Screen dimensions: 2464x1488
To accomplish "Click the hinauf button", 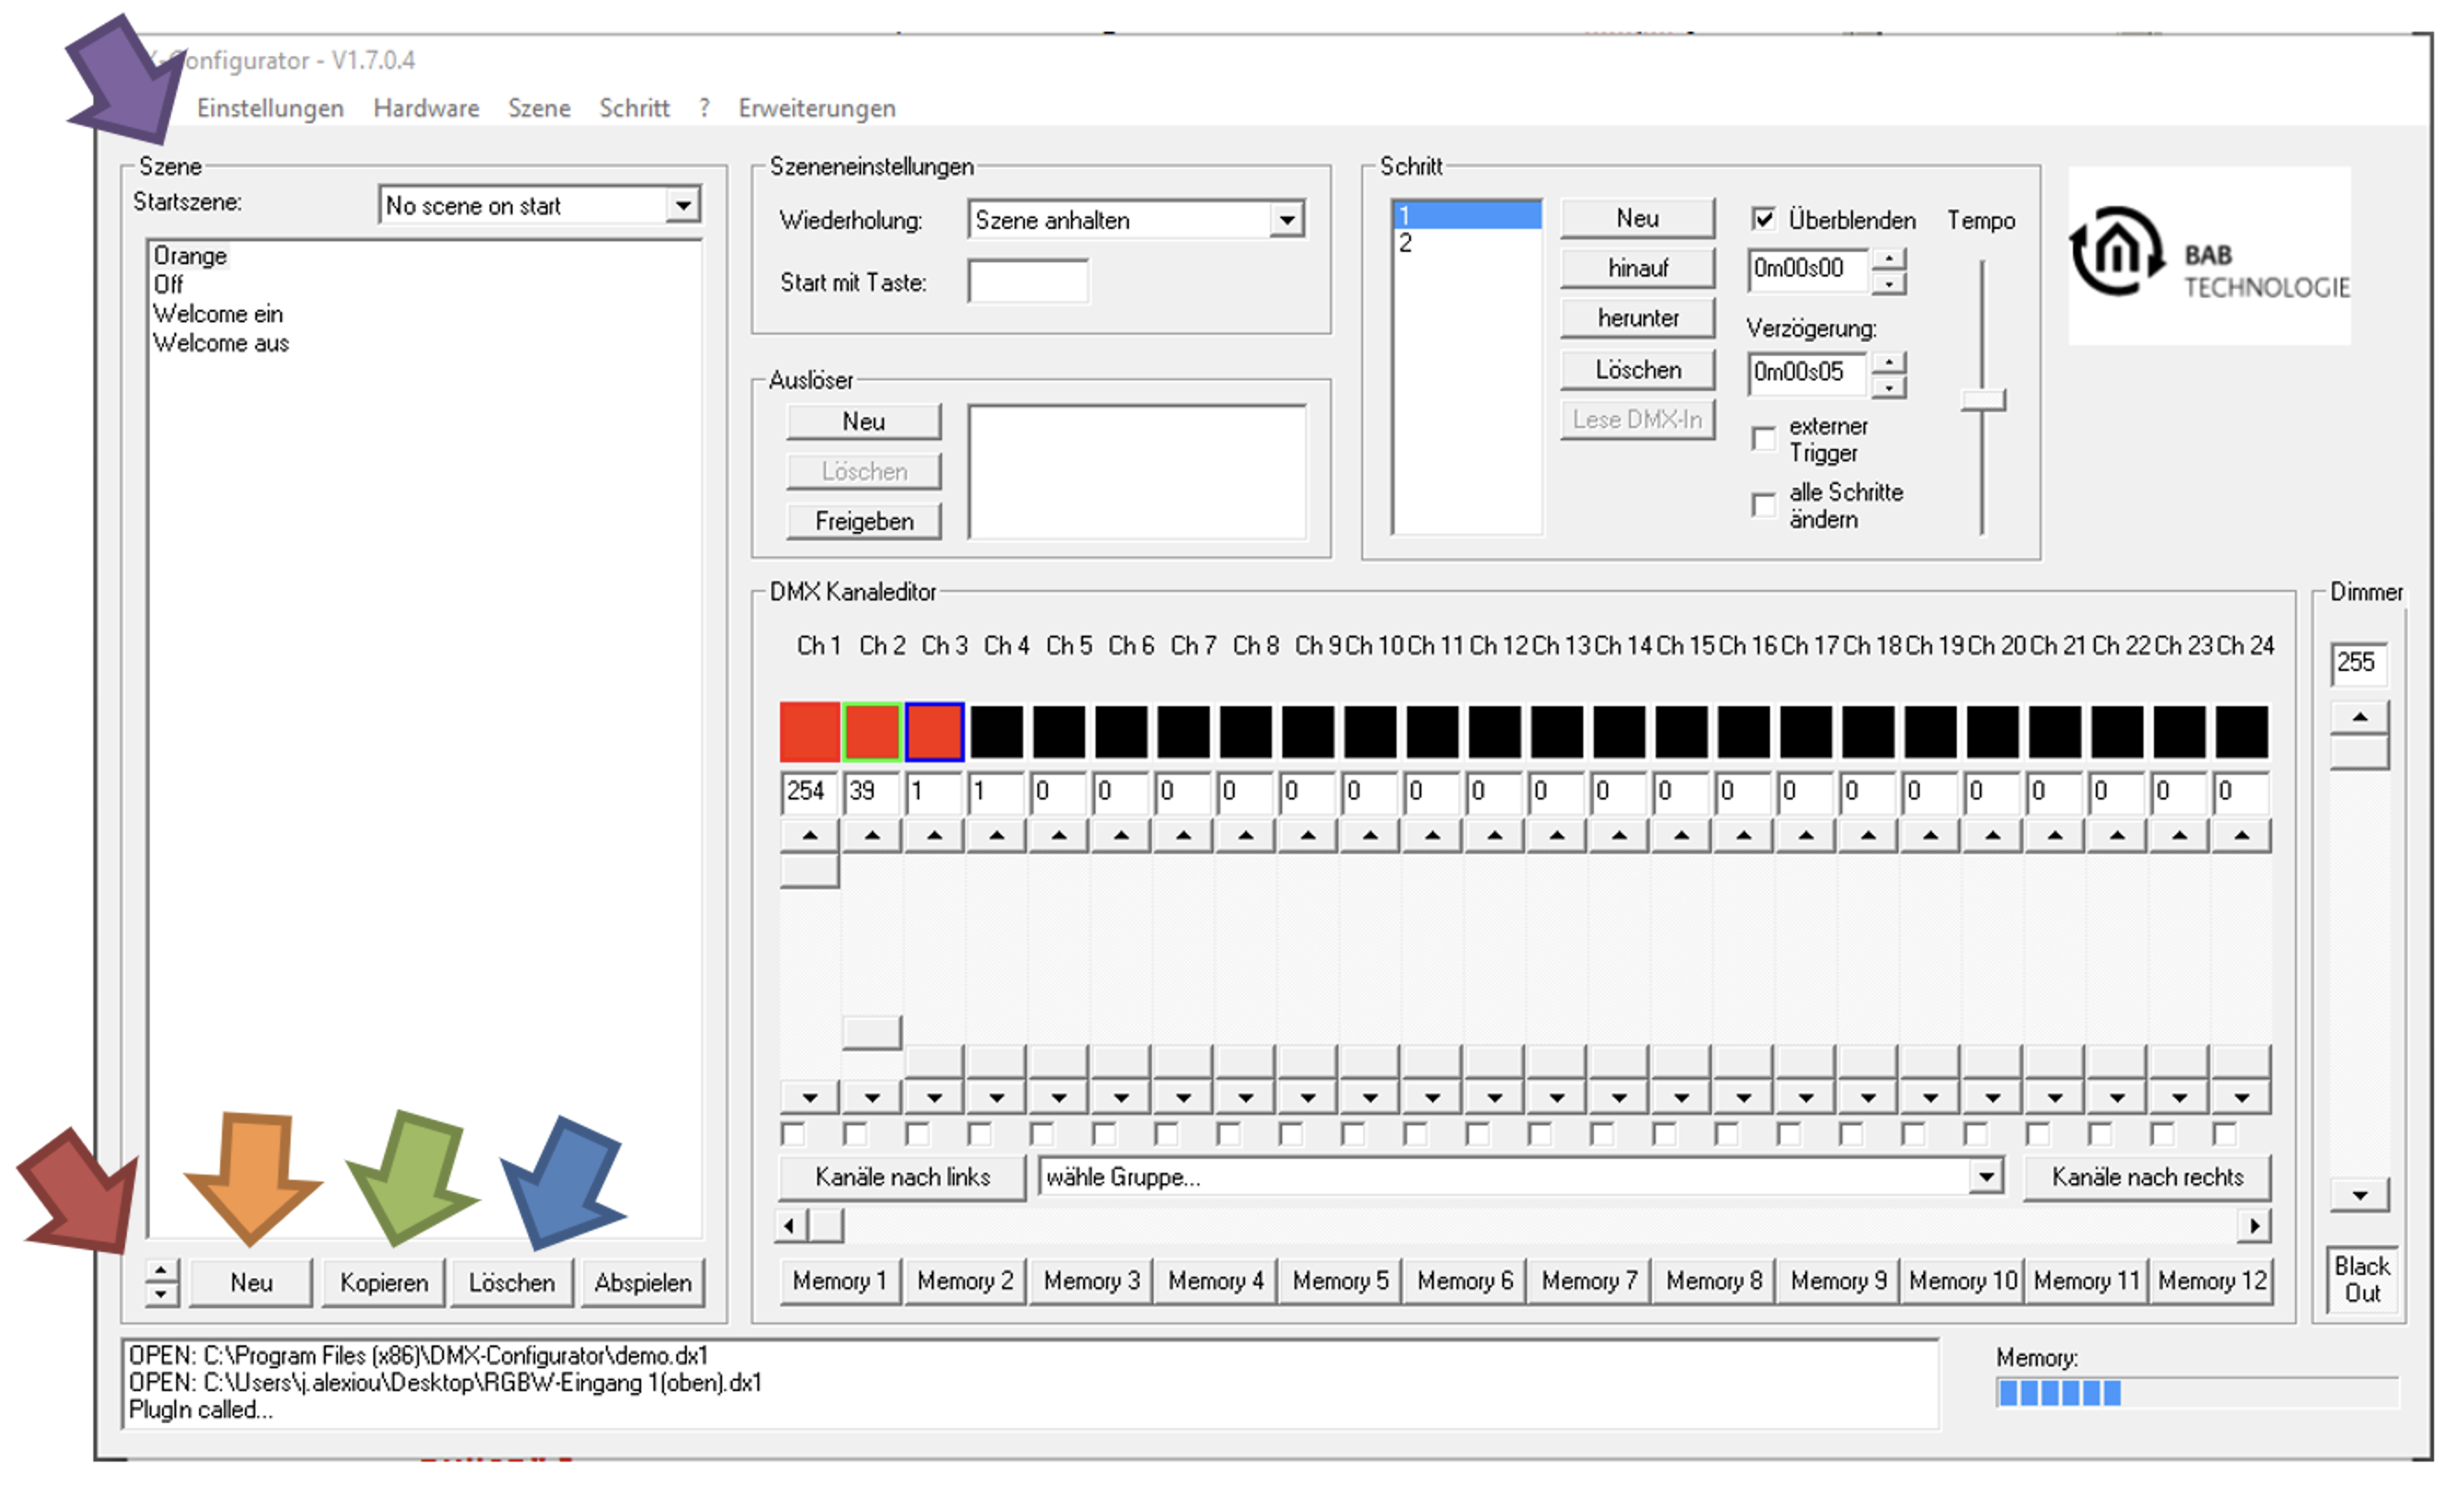I will pos(1637,268).
